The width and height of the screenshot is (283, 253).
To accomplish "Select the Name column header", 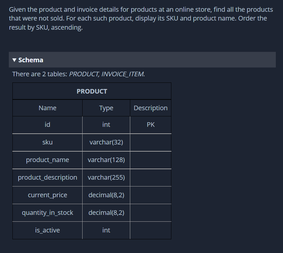I will [x=47, y=108].
